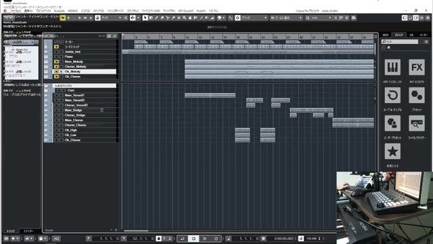The image size is (433, 244).
Task: Select the Mute X tool
Action: (179, 18)
